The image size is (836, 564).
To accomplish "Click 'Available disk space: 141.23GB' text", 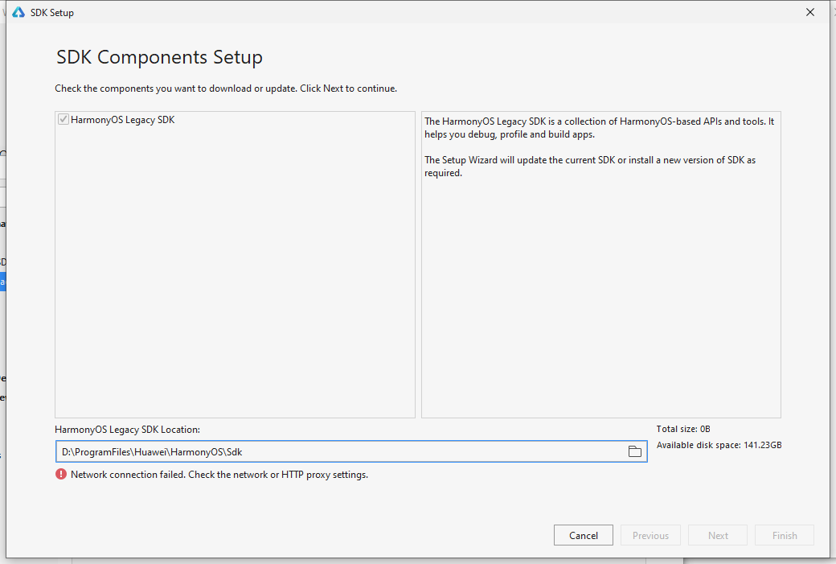I will [719, 445].
